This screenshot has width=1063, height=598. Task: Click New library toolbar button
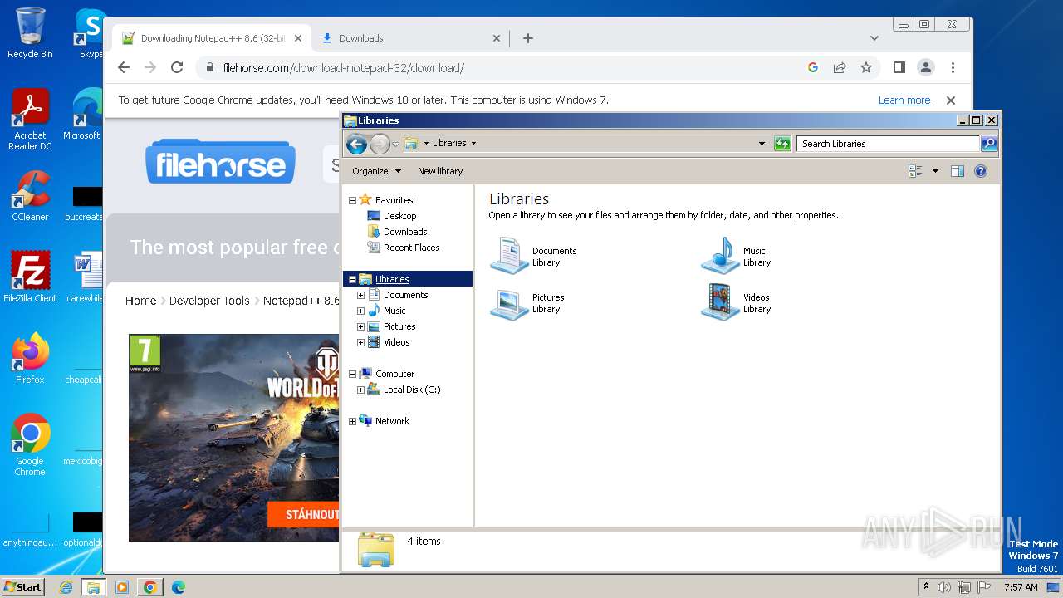point(440,171)
